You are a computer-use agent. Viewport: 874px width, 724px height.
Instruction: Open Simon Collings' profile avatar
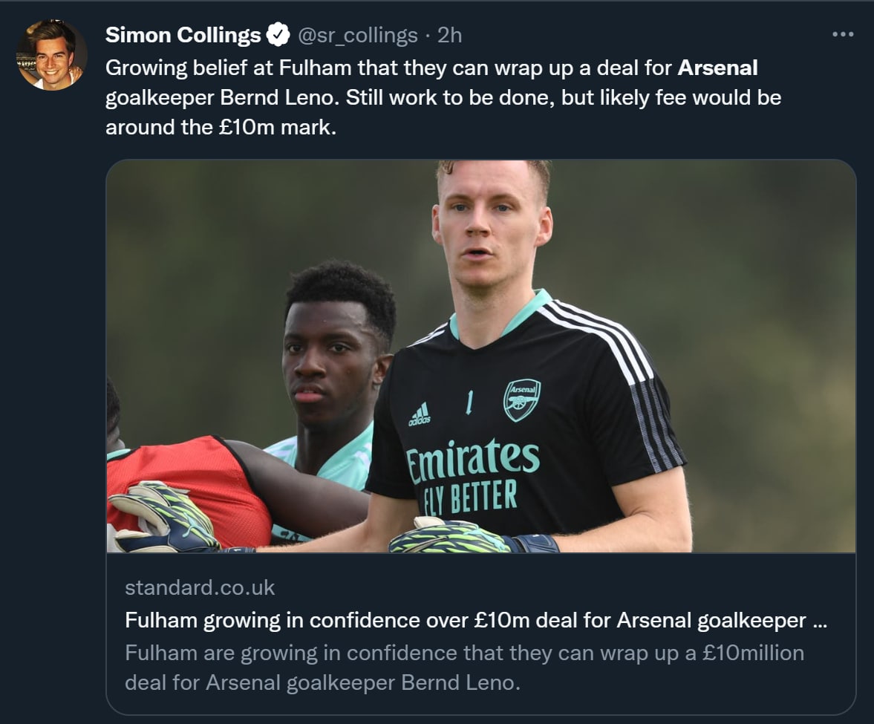coord(52,55)
